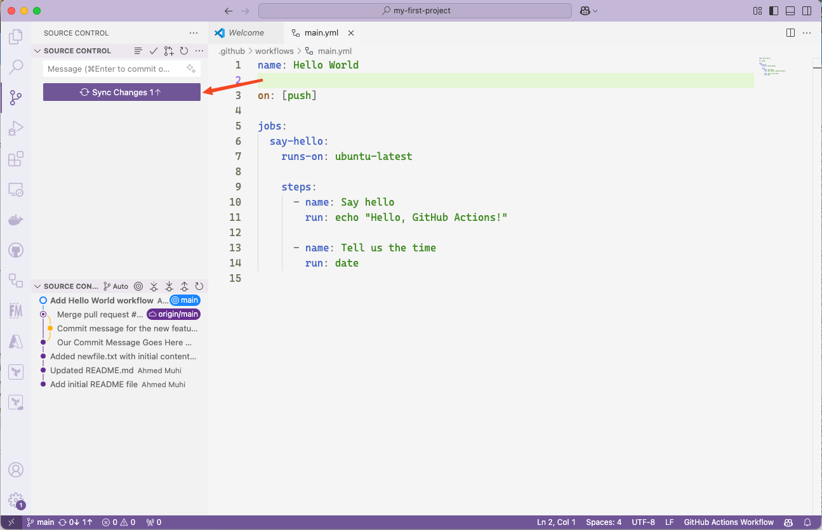Select the main.yml editor tab
The height and width of the screenshot is (530, 822).
click(x=321, y=33)
